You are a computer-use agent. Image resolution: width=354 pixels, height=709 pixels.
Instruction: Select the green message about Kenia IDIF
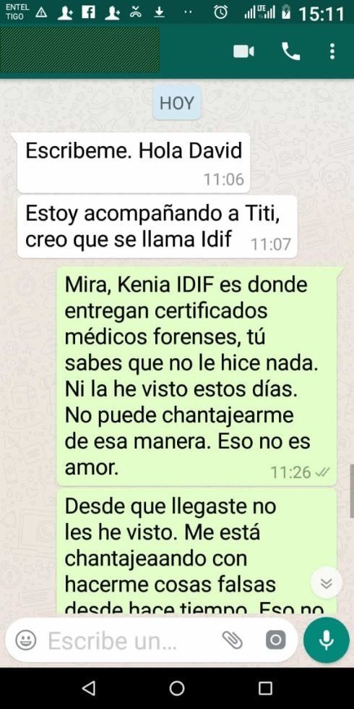point(197,376)
